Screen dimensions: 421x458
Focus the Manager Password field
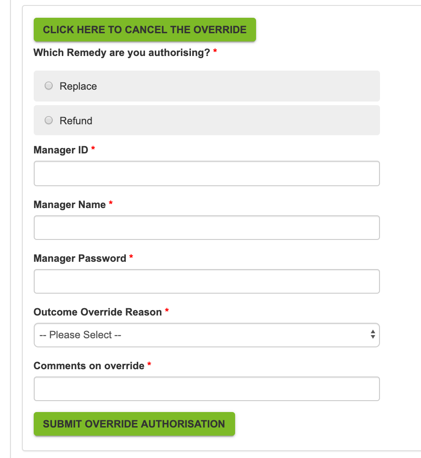[x=207, y=281]
